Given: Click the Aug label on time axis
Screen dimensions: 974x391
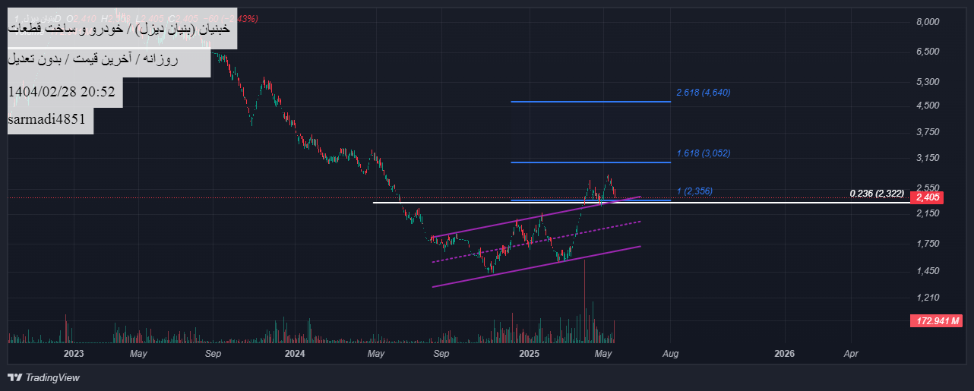Looking at the screenshot, I should (x=671, y=354).
